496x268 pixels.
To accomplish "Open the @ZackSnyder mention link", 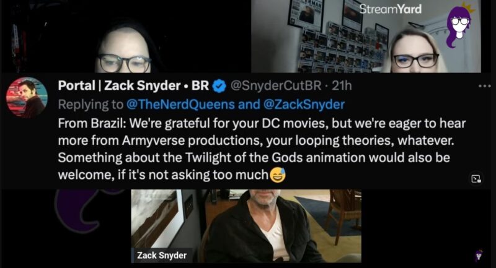I will pyautogui.click(x=304, y=105).
